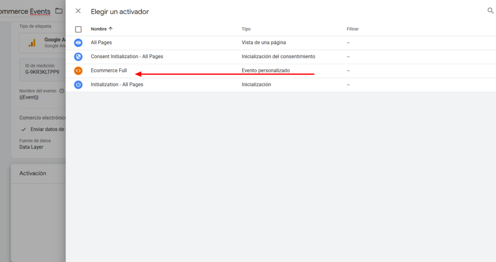This screenshot has width=496, height=262.
Task: Choose the All Pages trigger
Action: tap(101, 43)
